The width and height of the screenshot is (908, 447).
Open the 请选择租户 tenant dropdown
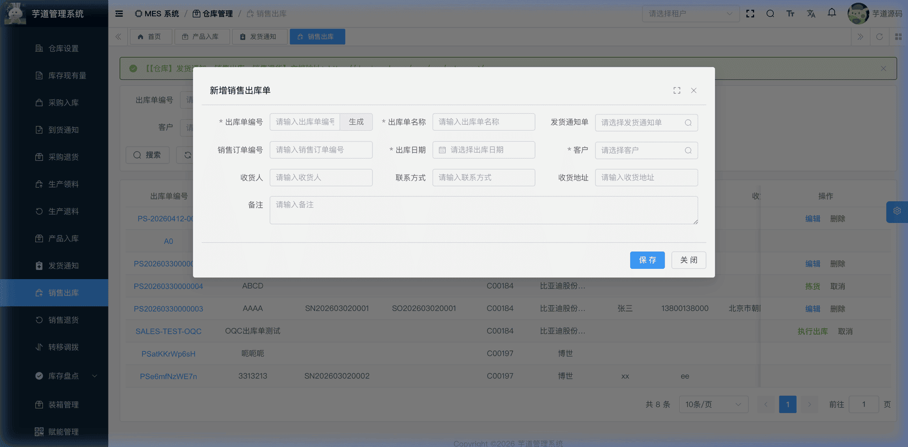(x=690, y=13)
